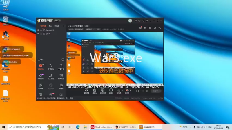Click the nested preview thumbnail in the canvas
232x130 pixels.
click(108, 57)
